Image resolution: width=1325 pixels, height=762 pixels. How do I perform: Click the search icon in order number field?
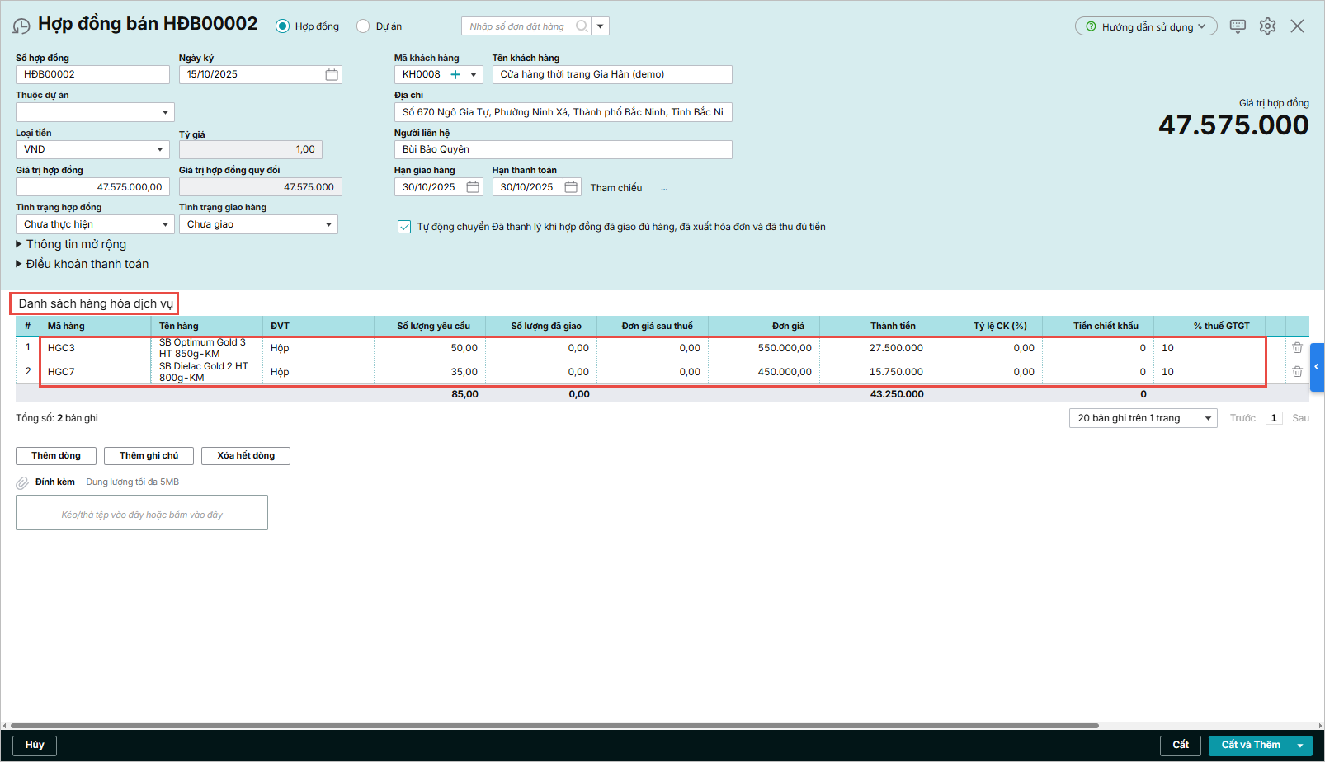582,26
